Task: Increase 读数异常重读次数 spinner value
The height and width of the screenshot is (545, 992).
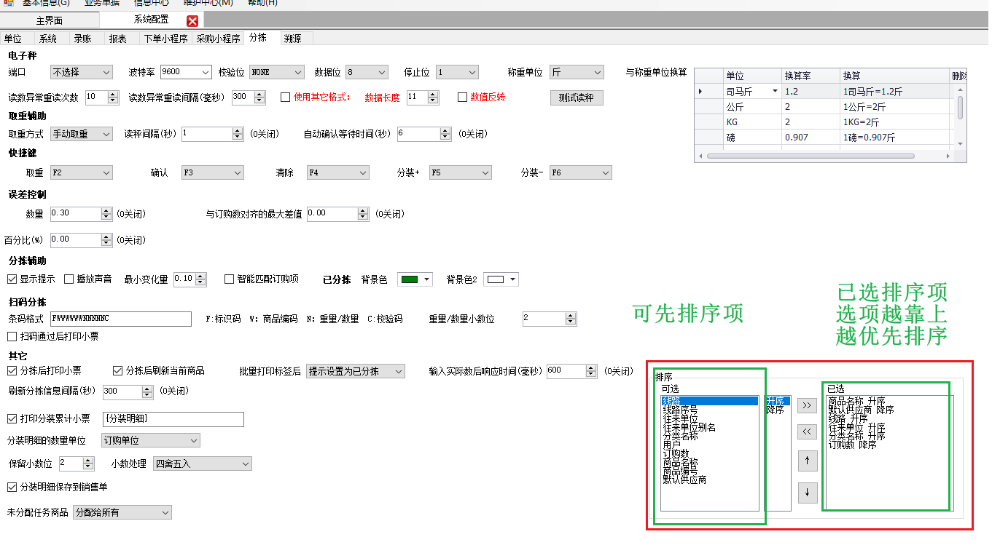Action: click(x=113, y=94)
